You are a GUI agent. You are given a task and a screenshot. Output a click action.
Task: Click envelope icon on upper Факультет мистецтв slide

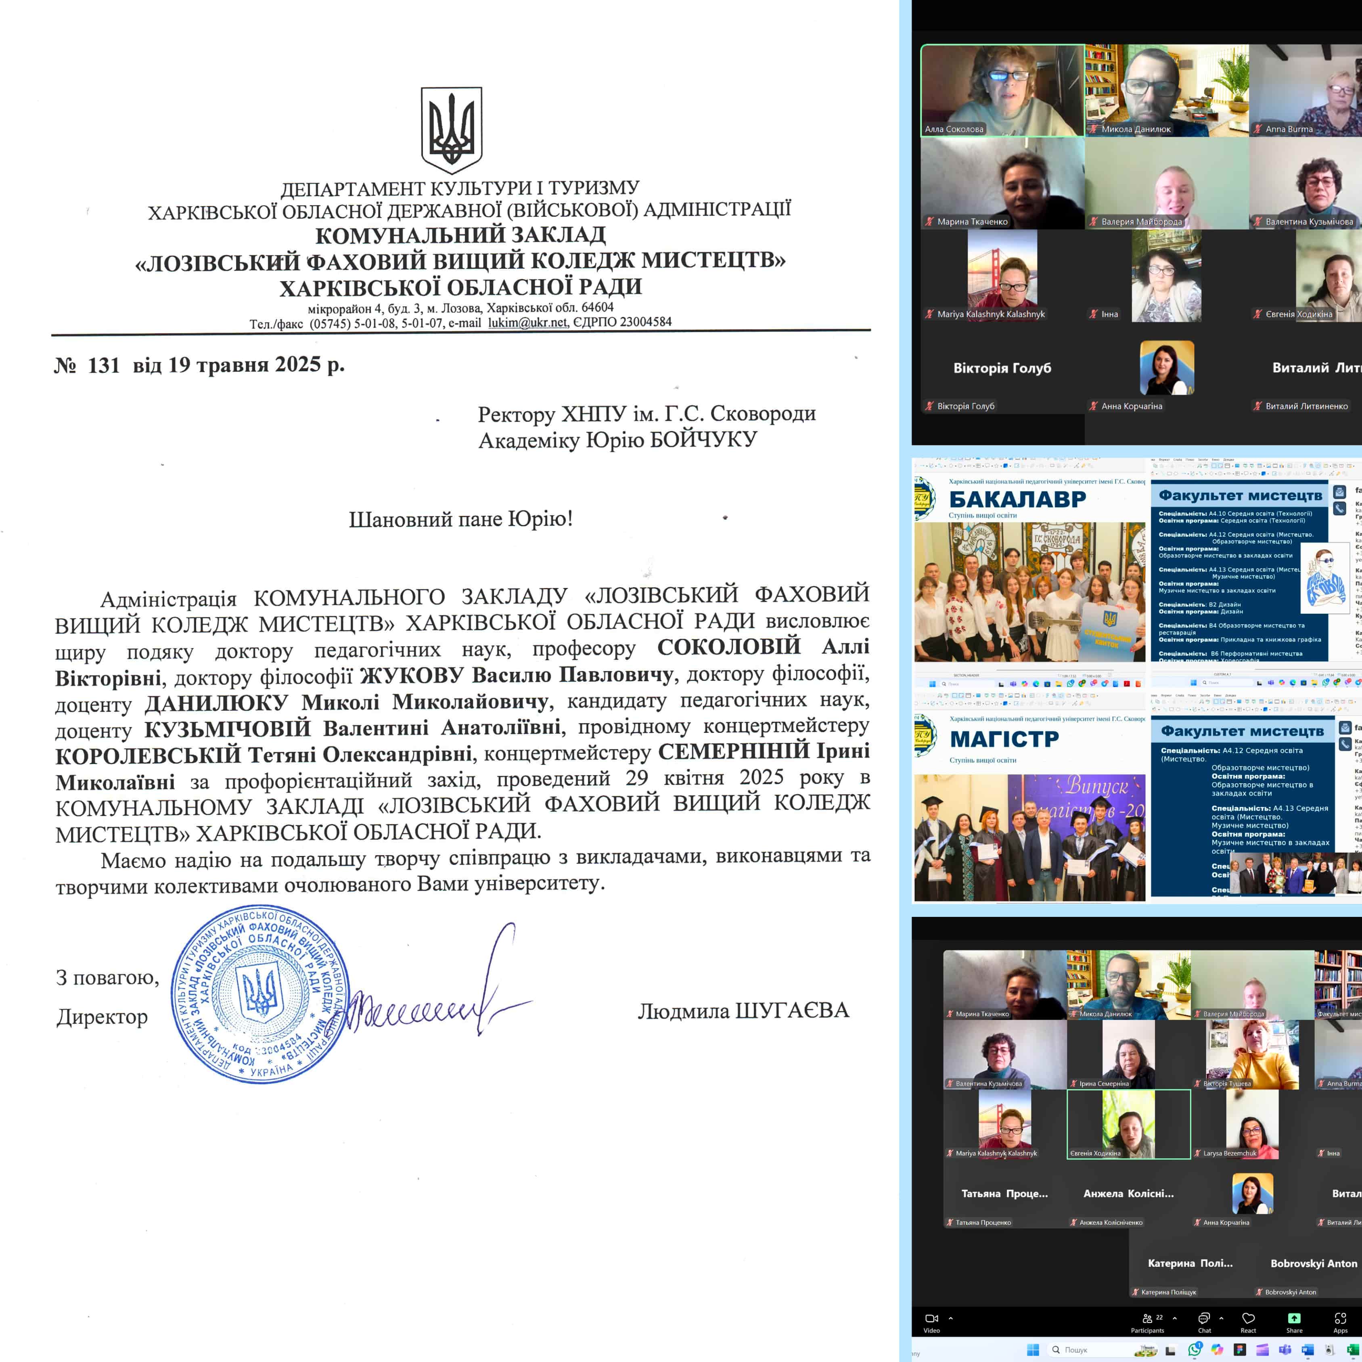click(x=1339, y=492)
